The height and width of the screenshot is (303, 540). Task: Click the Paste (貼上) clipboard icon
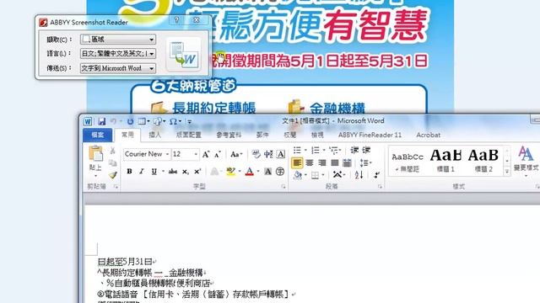(95, 153)
